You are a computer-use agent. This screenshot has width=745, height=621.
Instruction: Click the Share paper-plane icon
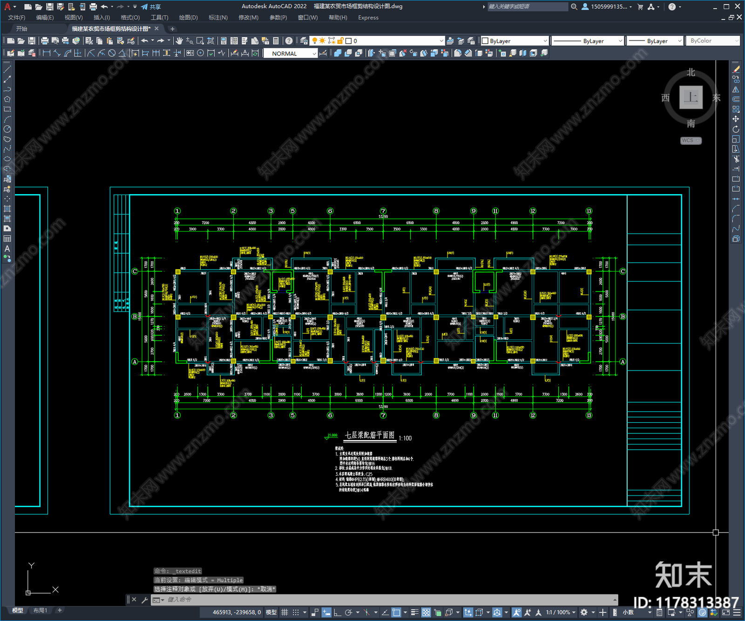click(x=144, y=7)
